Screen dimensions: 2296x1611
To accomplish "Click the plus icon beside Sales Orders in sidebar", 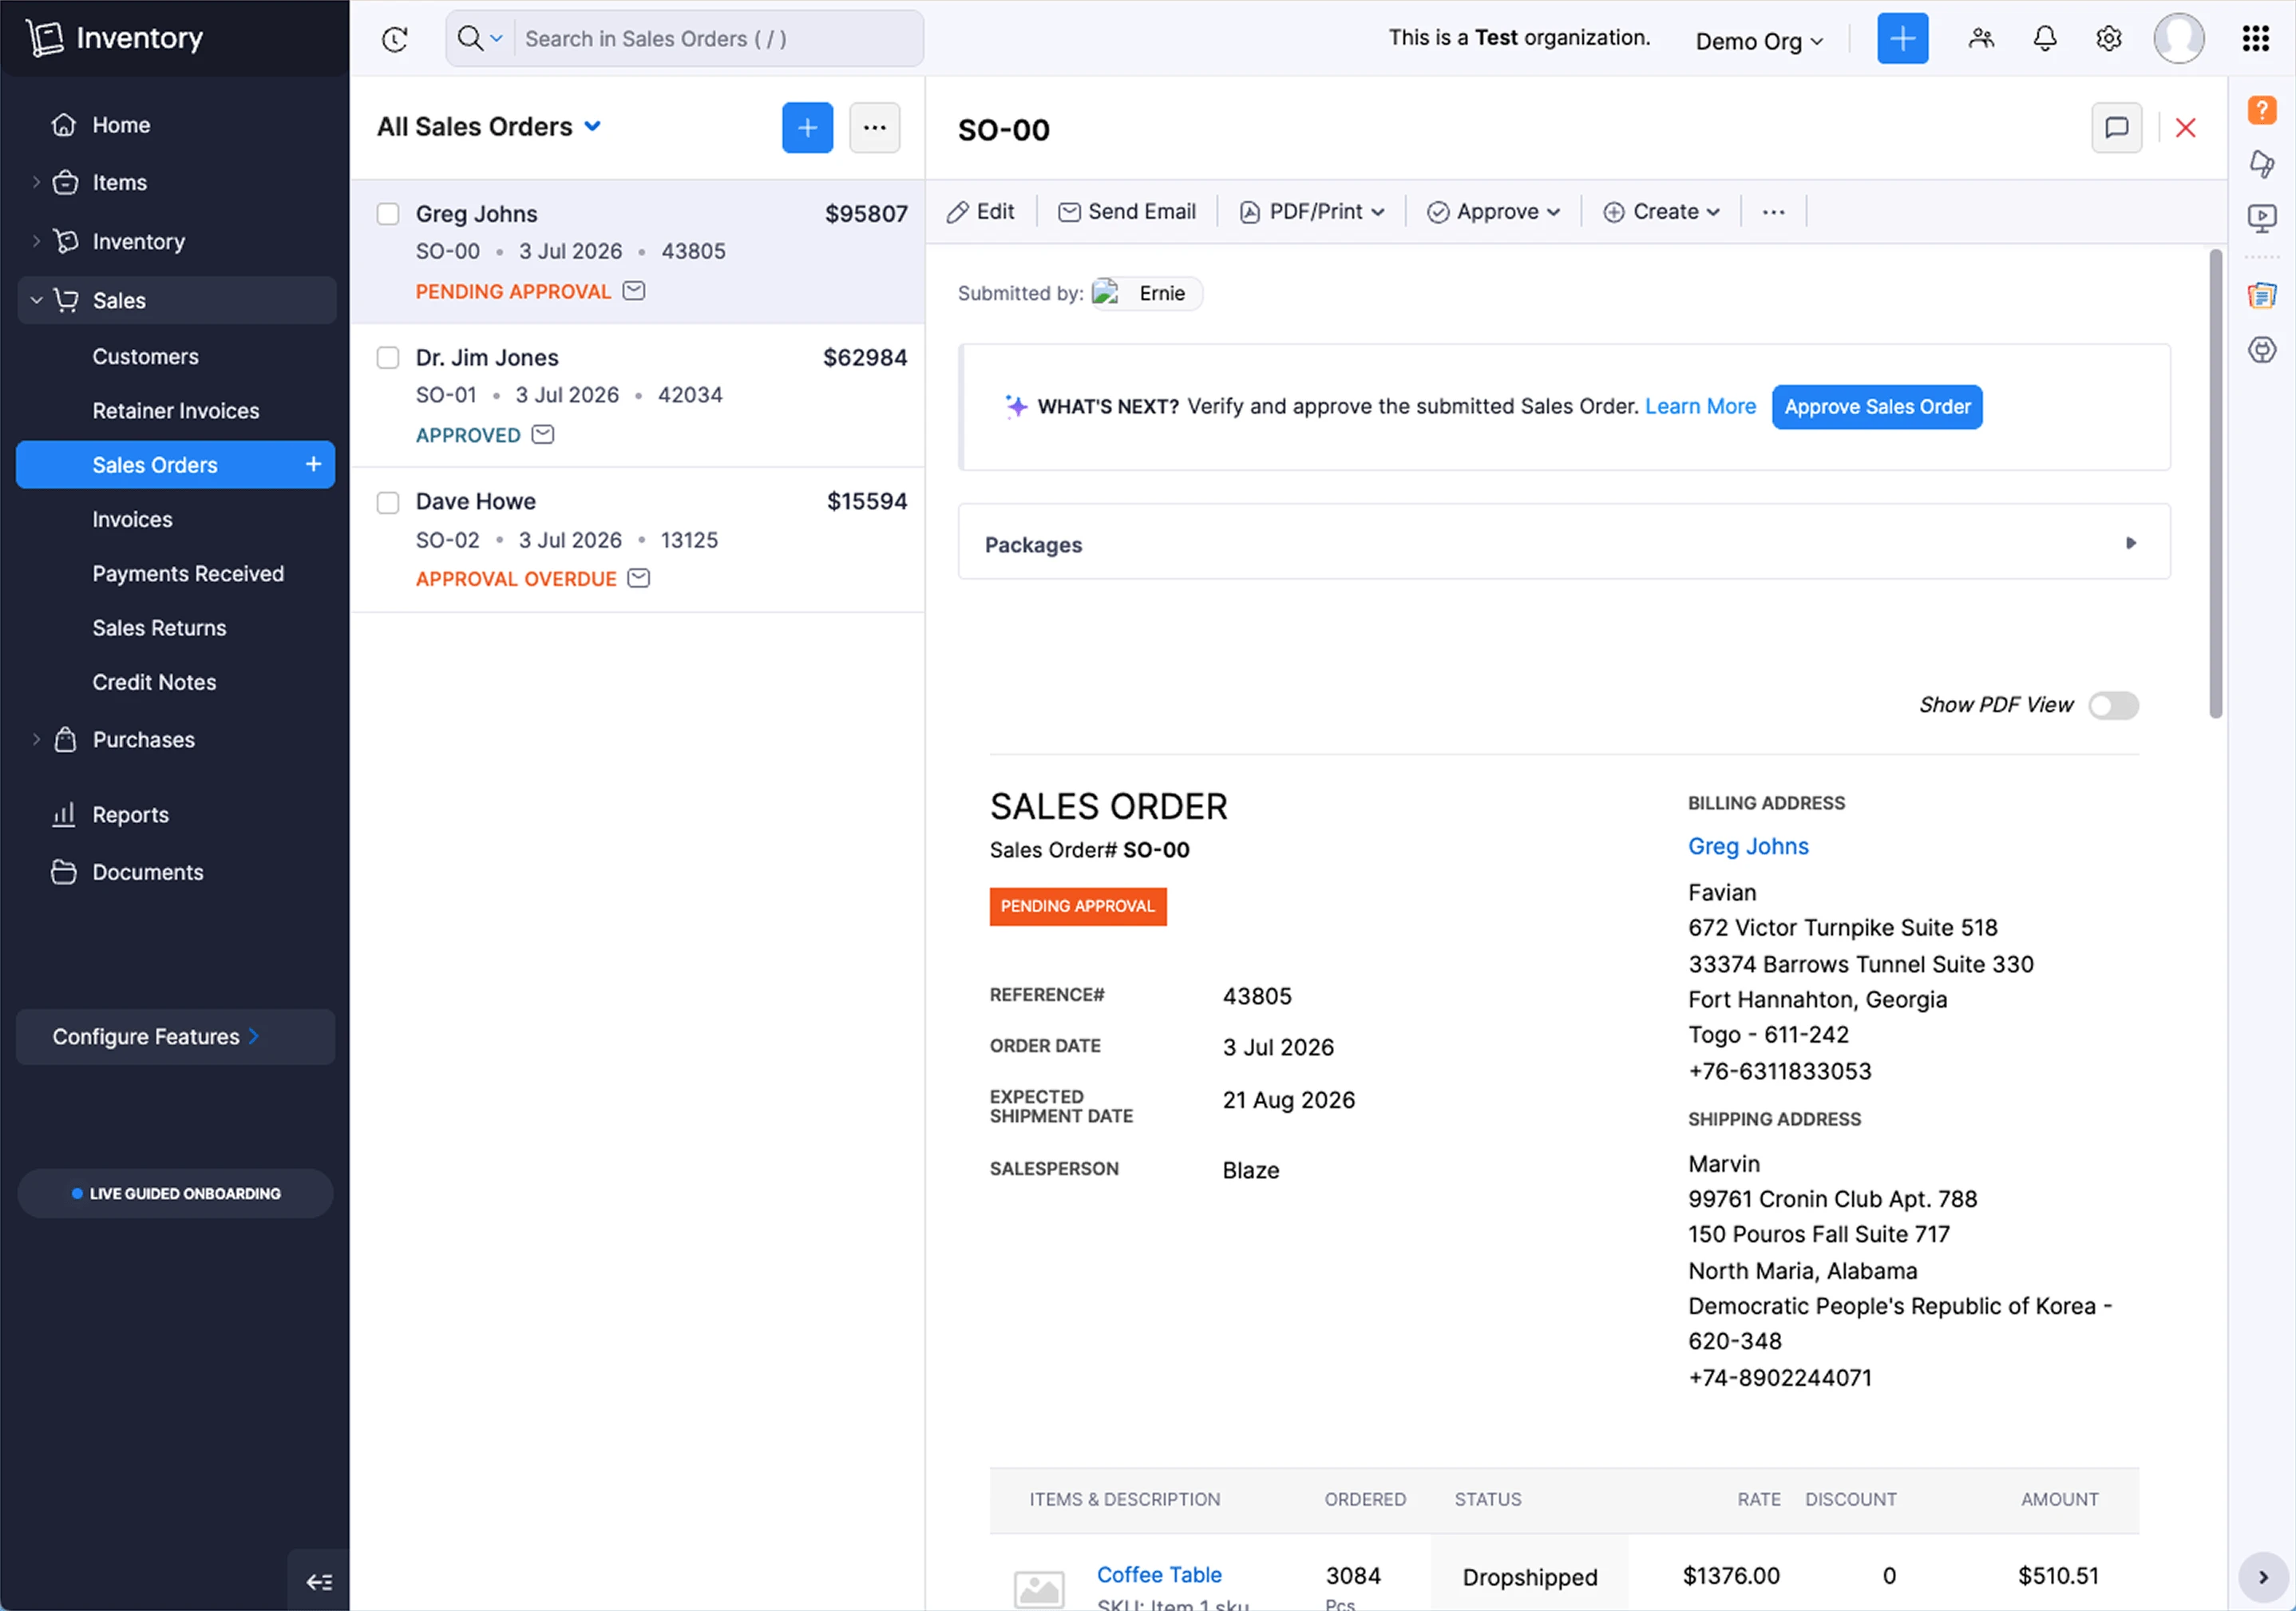I will click(x=313, y=465).
